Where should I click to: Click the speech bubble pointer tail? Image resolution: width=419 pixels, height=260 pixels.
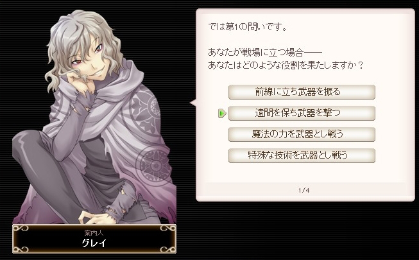pos(193,103)
